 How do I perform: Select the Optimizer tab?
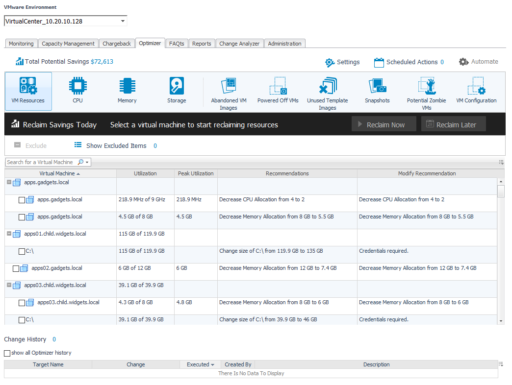[150, 43]
